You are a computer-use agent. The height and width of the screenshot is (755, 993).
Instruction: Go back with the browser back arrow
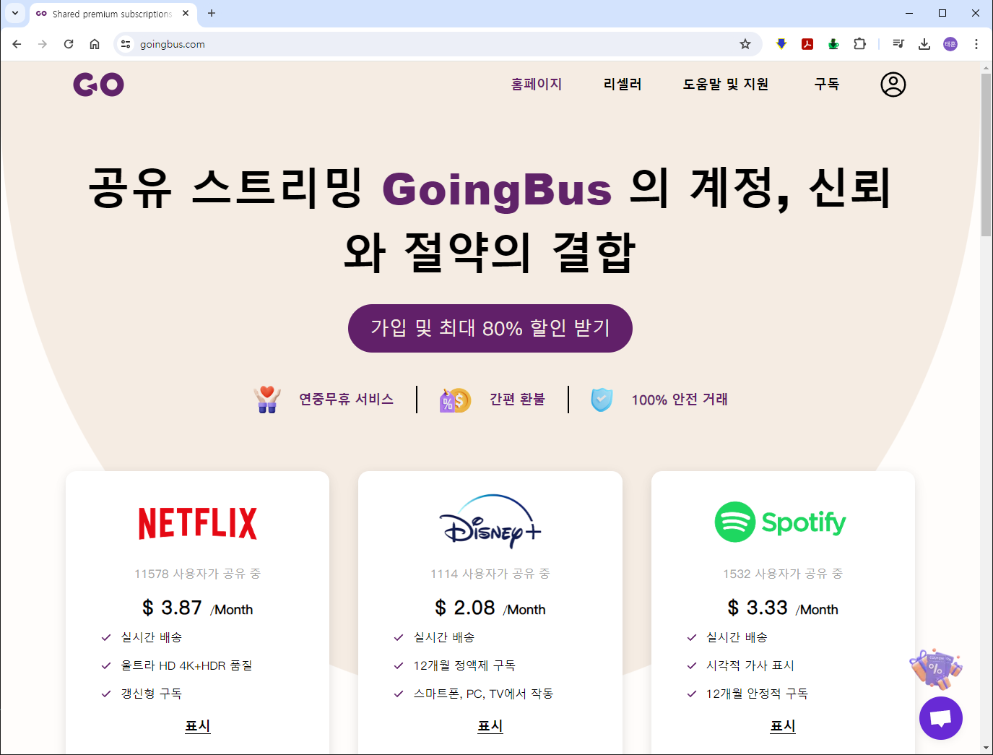17,44
